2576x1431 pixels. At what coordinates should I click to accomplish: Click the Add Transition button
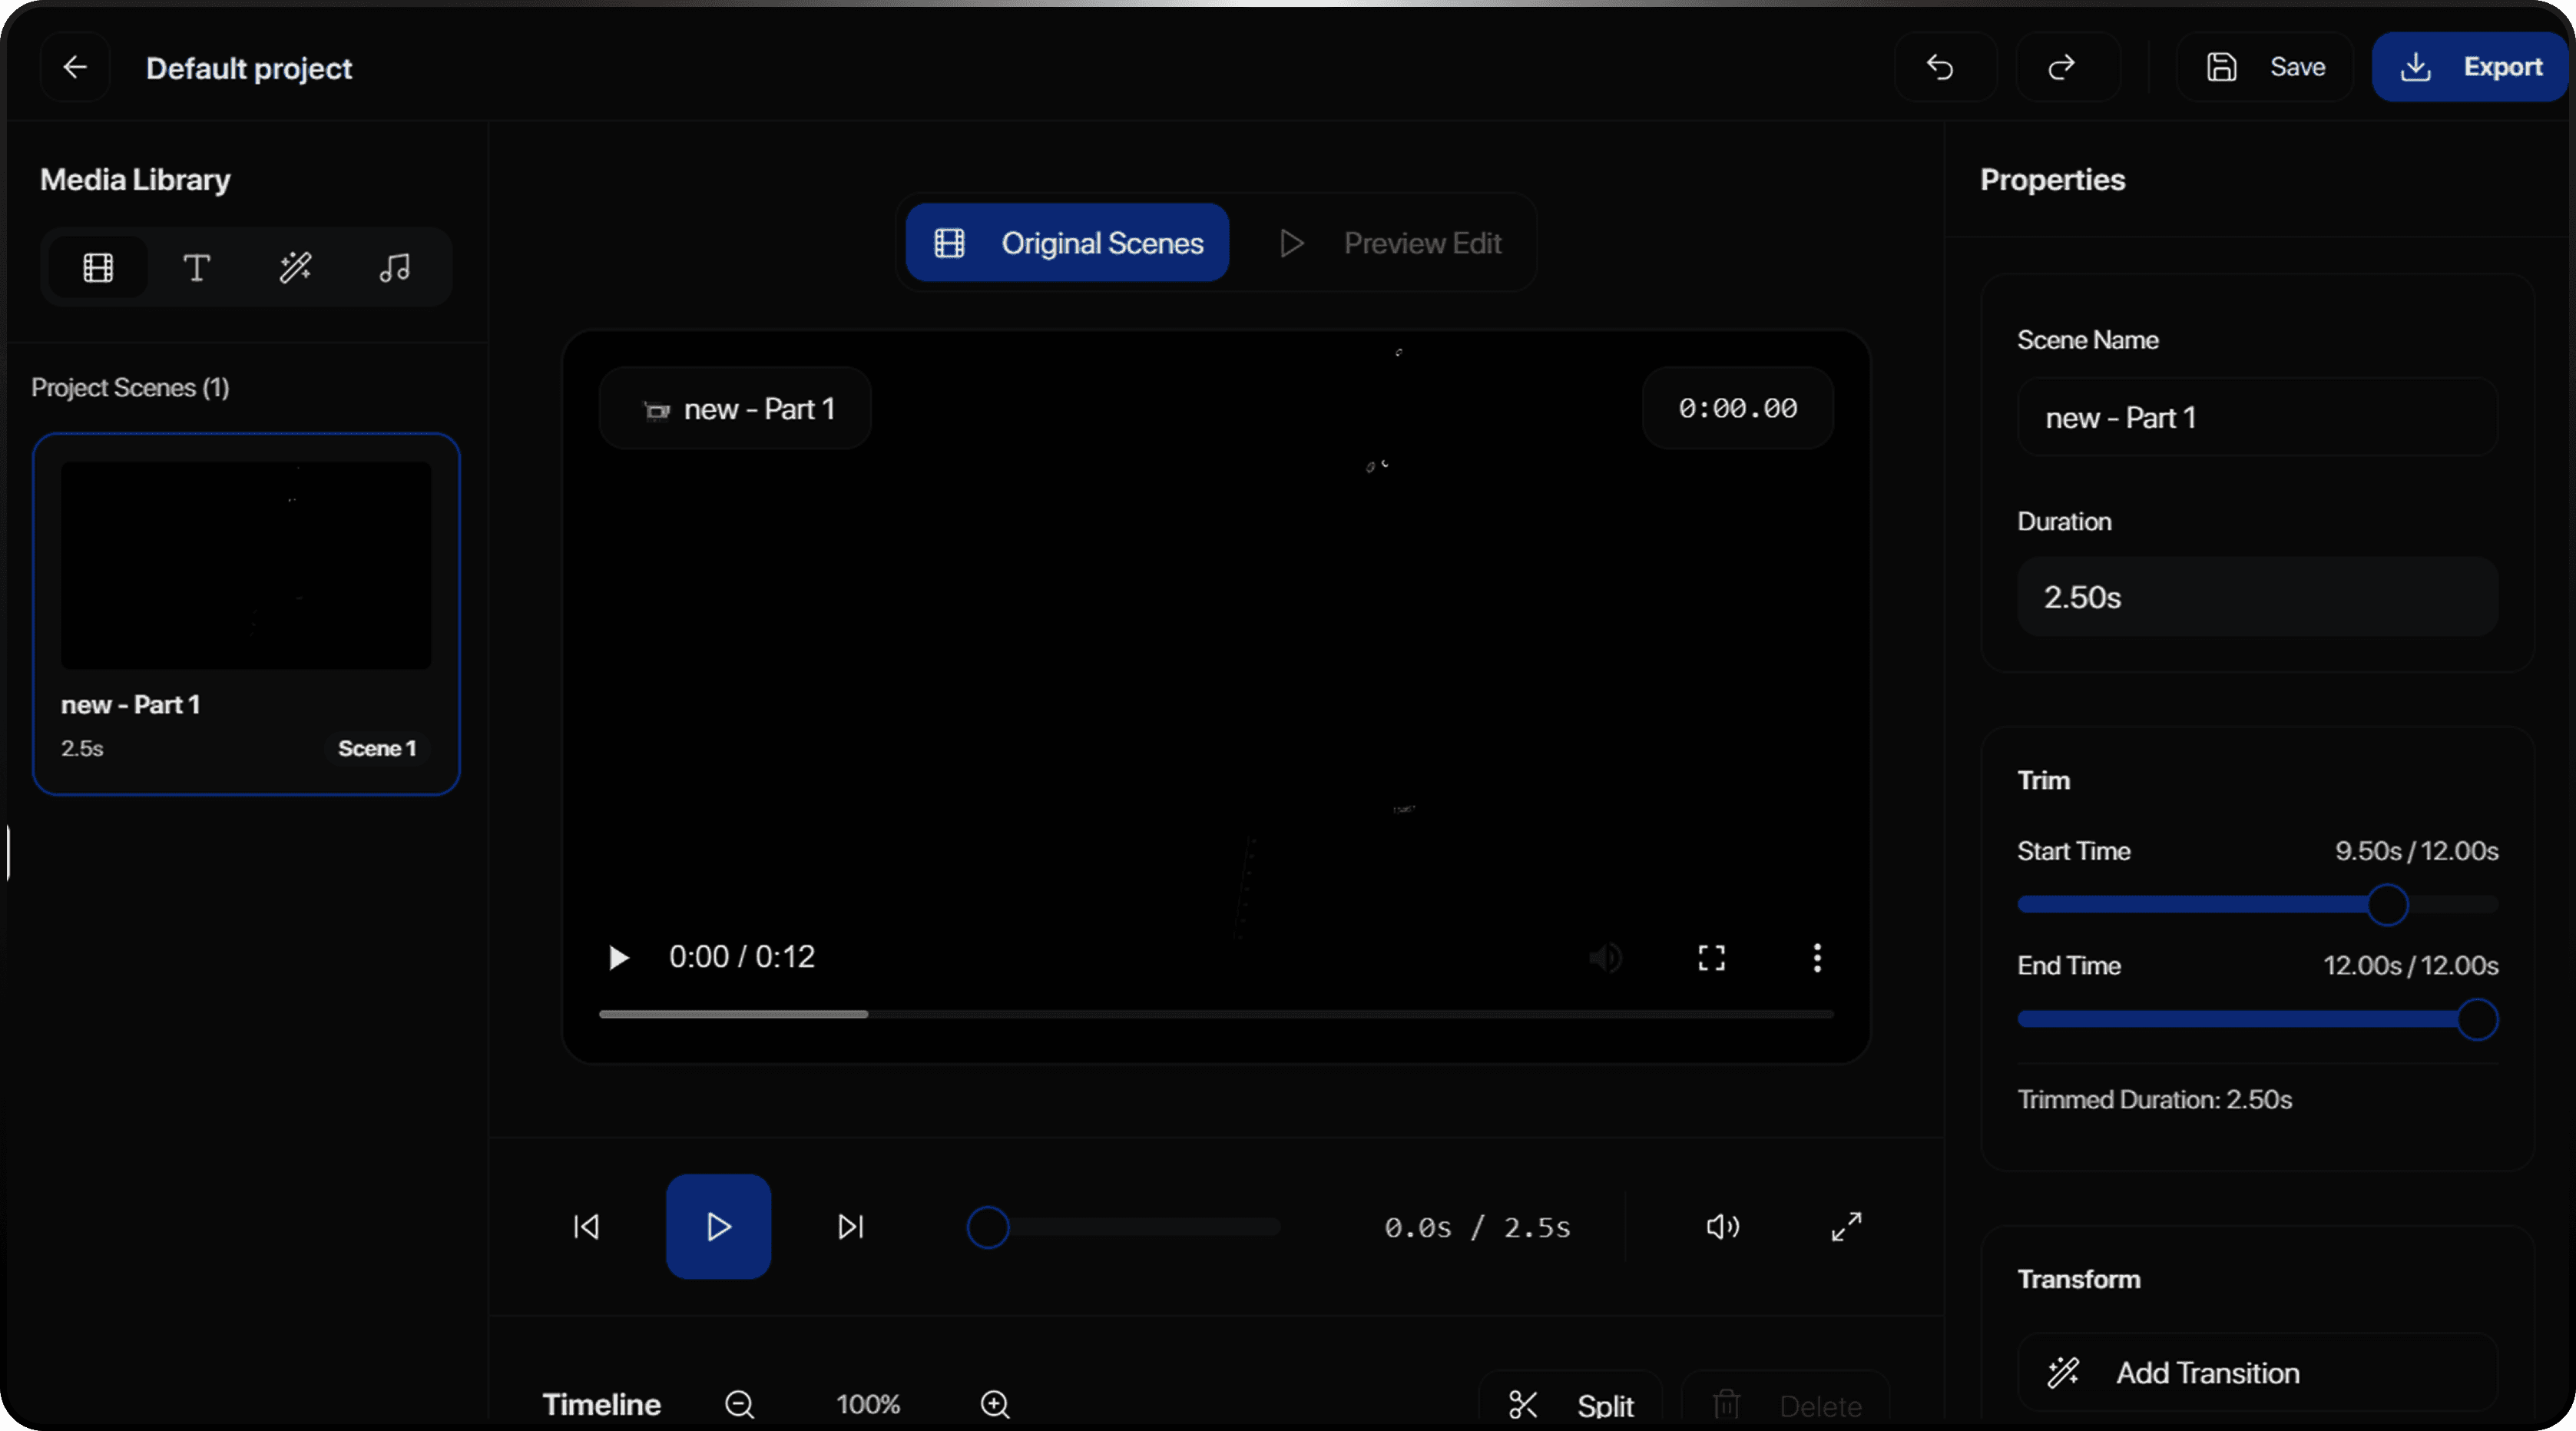2257,1372
